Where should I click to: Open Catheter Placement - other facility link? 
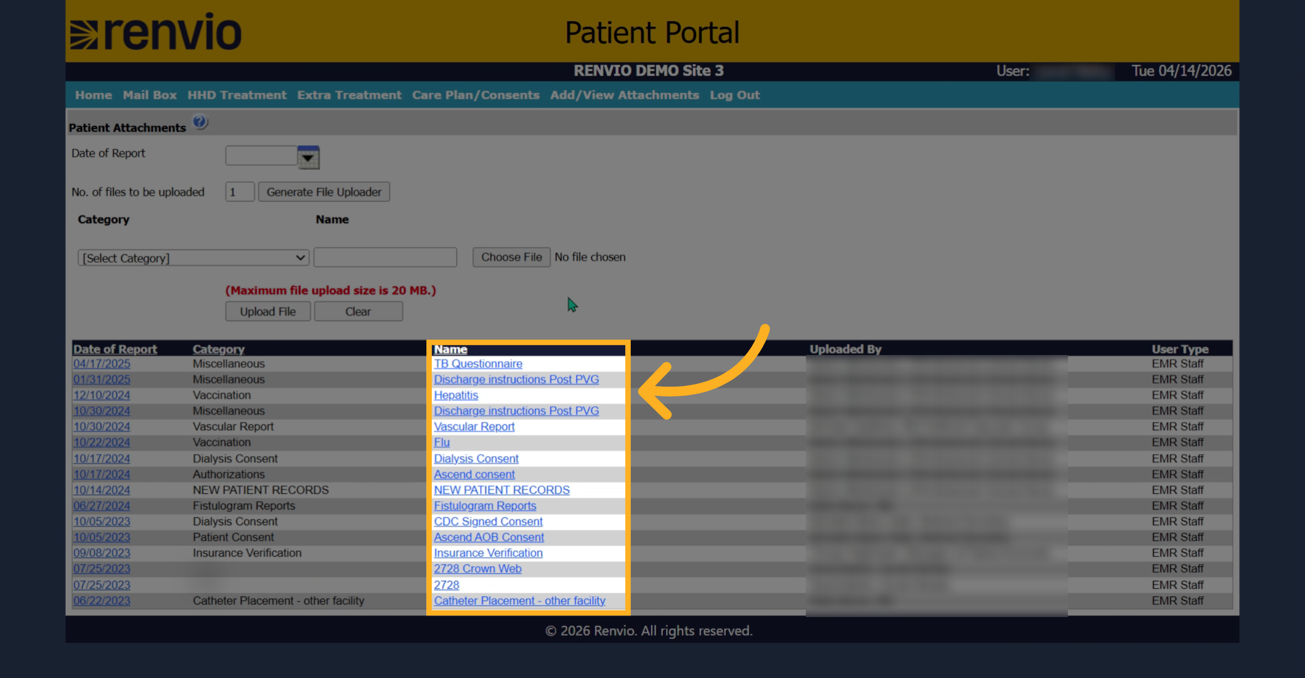[519, 601]
